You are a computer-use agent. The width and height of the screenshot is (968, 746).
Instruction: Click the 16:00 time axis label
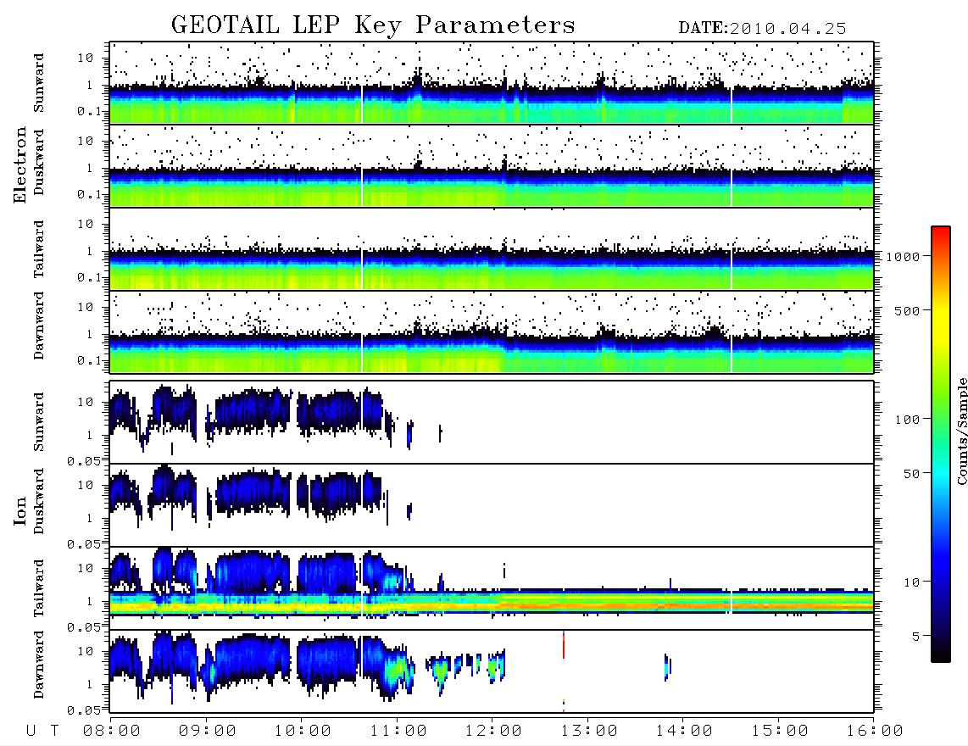(x=875, y=732)
